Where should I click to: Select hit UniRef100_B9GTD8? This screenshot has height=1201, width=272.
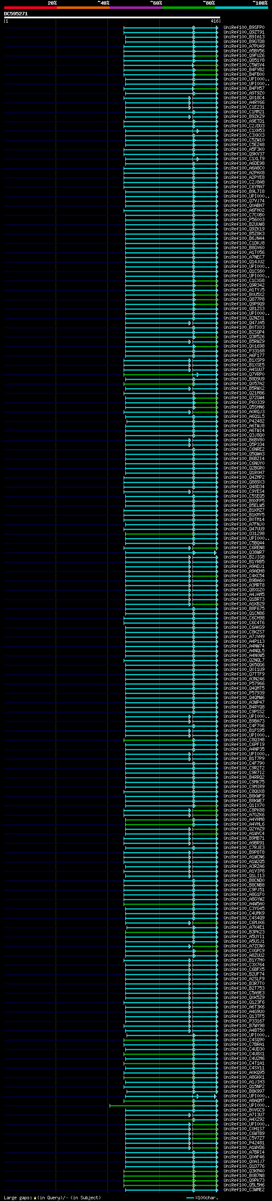[x=244, y=41]
